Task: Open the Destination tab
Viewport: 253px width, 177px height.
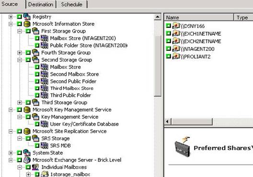Action: pos(41,4)
